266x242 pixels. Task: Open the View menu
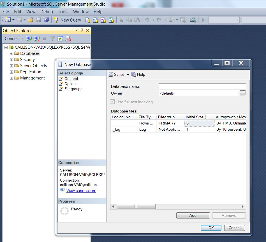click(x=31, y=12)
